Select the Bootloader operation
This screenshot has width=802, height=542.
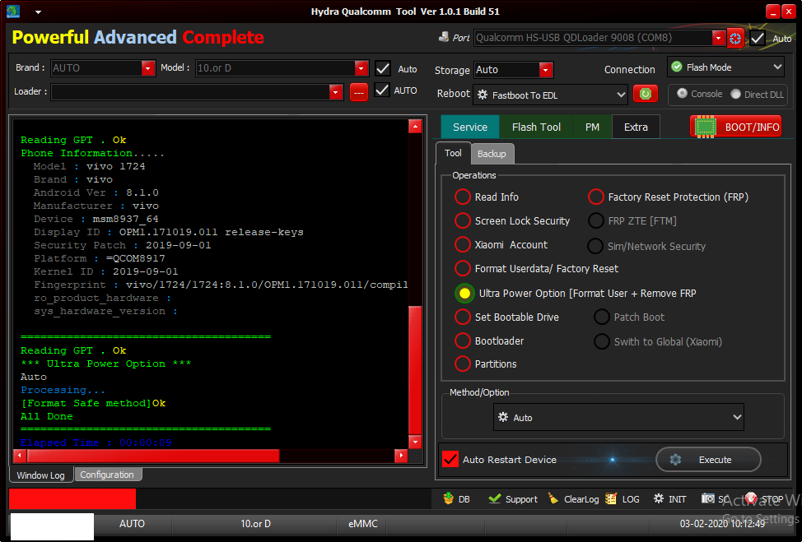(463, 340)
